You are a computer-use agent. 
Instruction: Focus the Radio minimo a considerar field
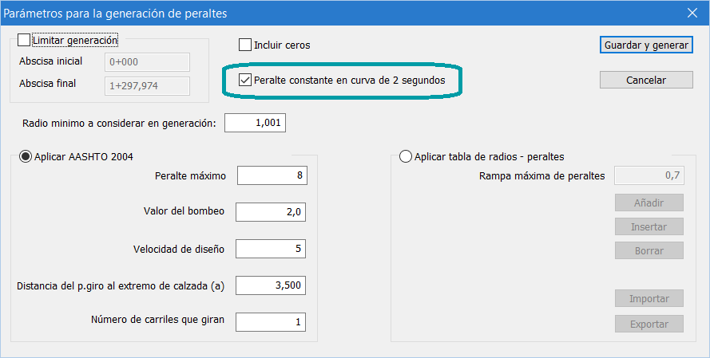(255, 123)
